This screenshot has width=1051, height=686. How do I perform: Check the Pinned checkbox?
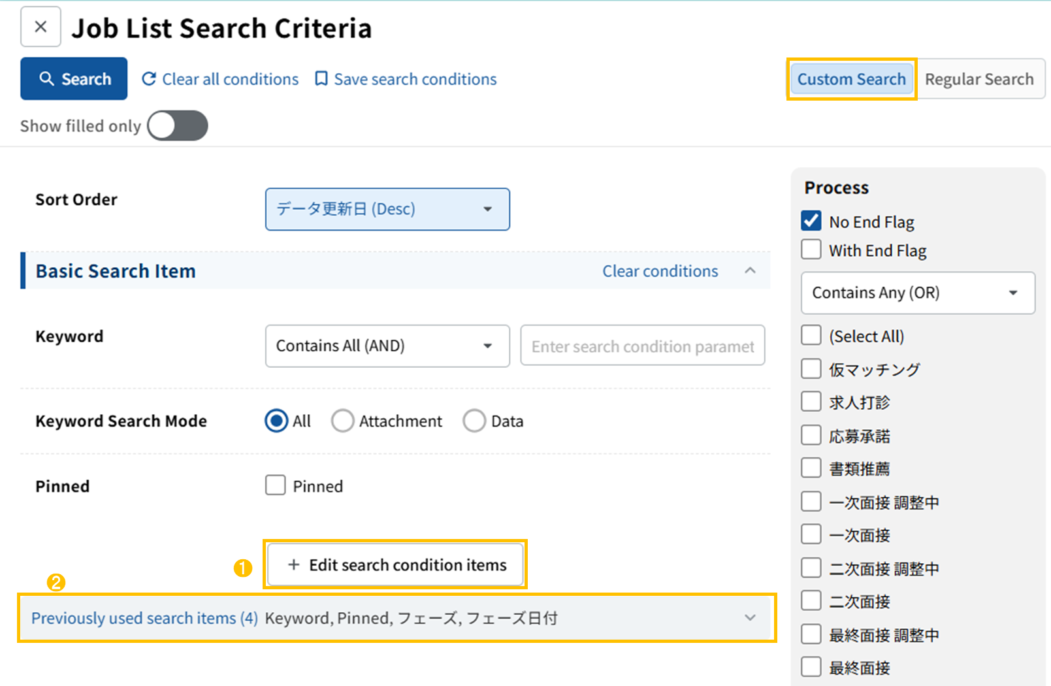coord(276,485)
